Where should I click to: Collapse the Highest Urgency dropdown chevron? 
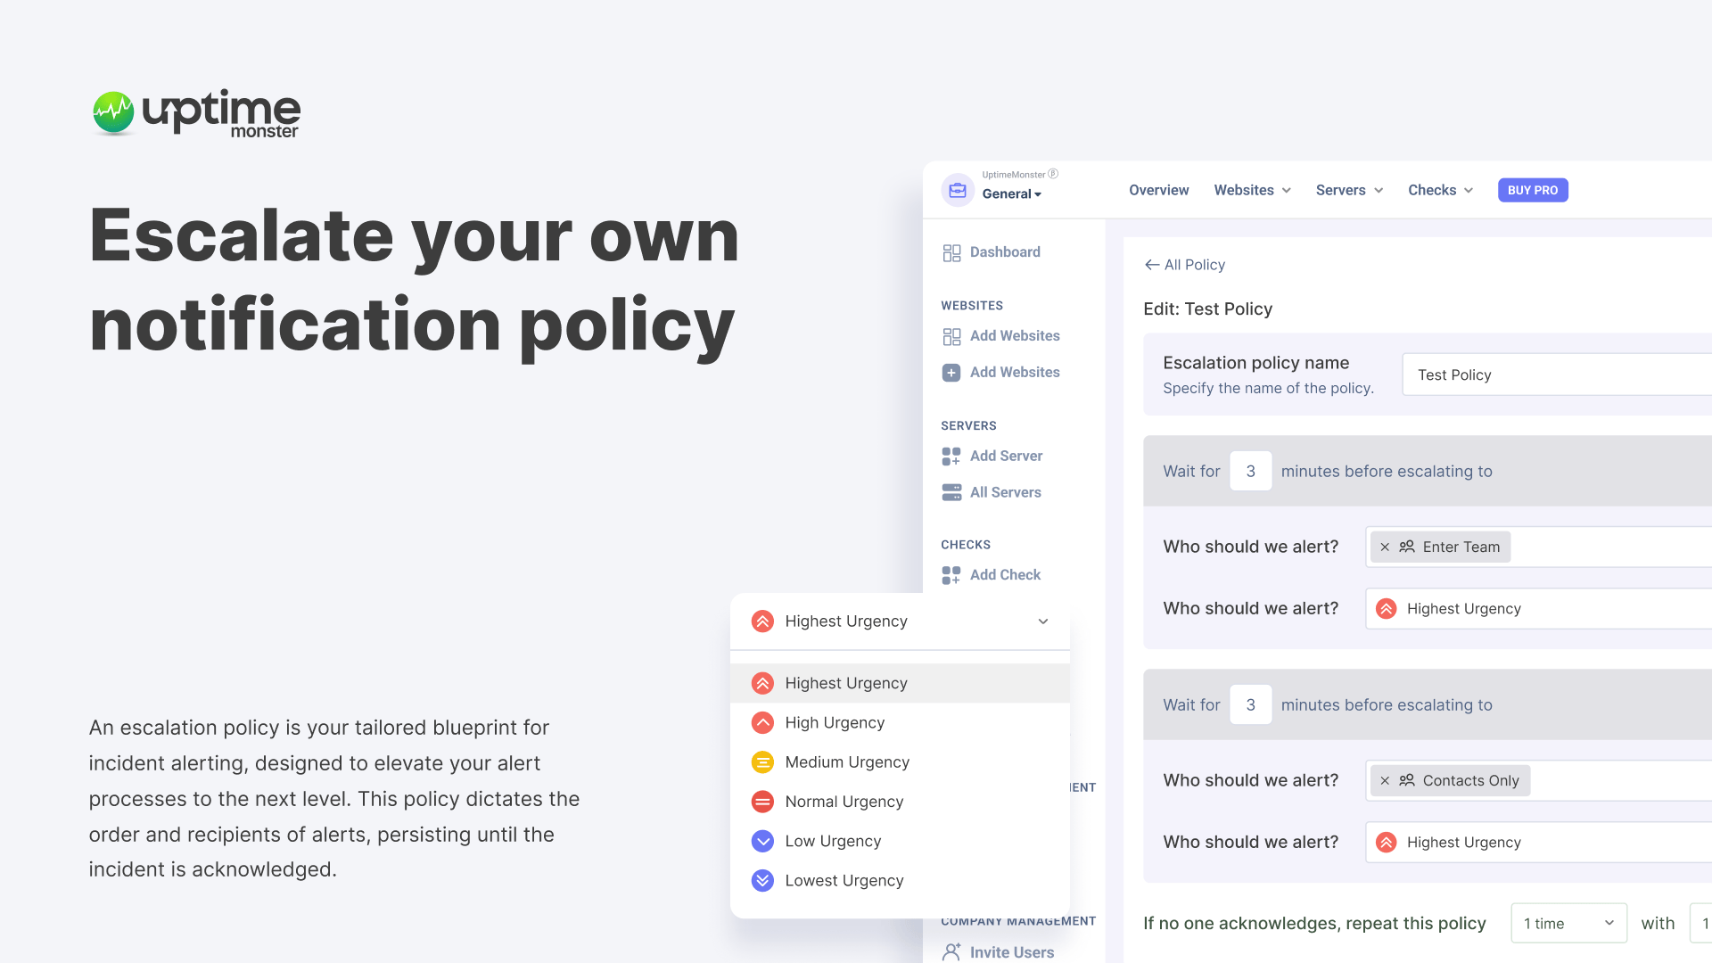(x=1043, y=621)
